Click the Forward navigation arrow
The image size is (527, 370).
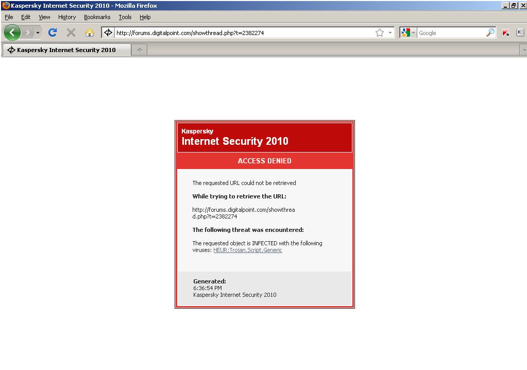[28, 32]
